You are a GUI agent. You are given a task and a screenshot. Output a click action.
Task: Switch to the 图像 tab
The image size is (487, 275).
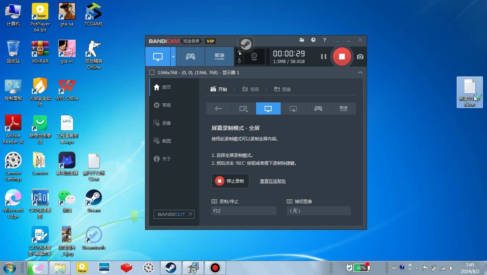coord(283,89)
